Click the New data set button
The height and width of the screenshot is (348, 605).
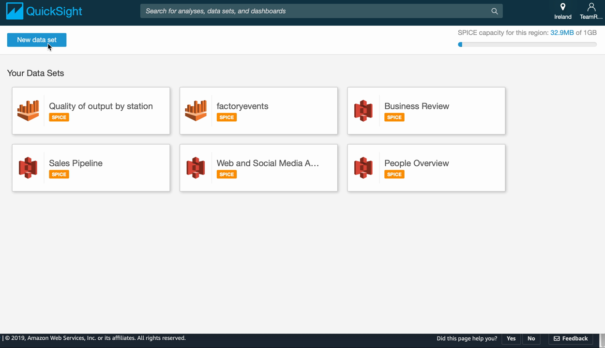point(37,40)
